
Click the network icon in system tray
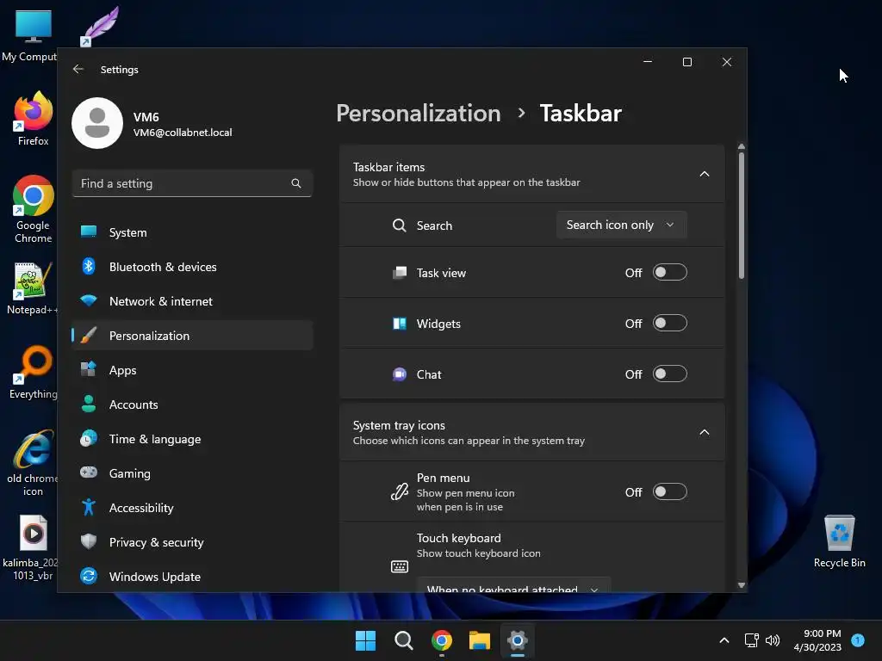[x=751, y=640]
